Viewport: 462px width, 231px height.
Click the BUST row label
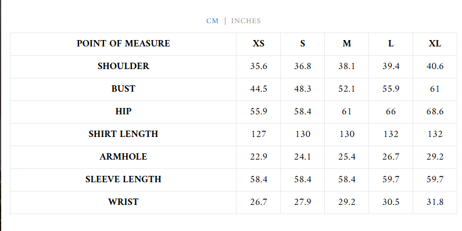pos(123,89)
